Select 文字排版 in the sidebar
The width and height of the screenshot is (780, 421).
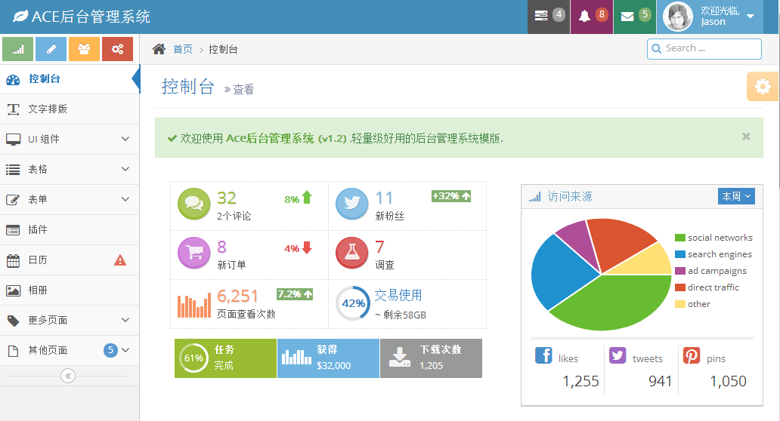tap(48, 109)
